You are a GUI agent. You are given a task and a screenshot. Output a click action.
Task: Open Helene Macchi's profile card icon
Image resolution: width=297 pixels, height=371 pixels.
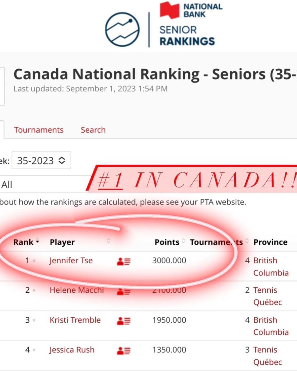point(124,291)
